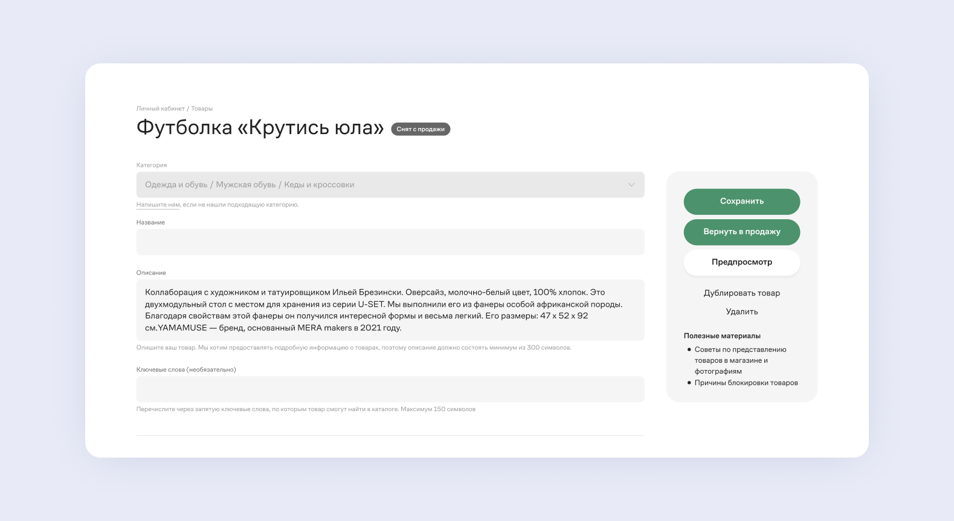The height and width of the screenshot is (521, 954).
Task: Click the «Название» field label
Action: tap(150, 223)
